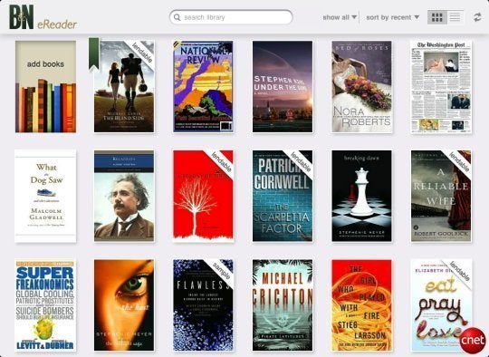This screenshot has height=357, width=489.
Task: Expand the sort by recent dropdown
Action: (x=392, y=17)
